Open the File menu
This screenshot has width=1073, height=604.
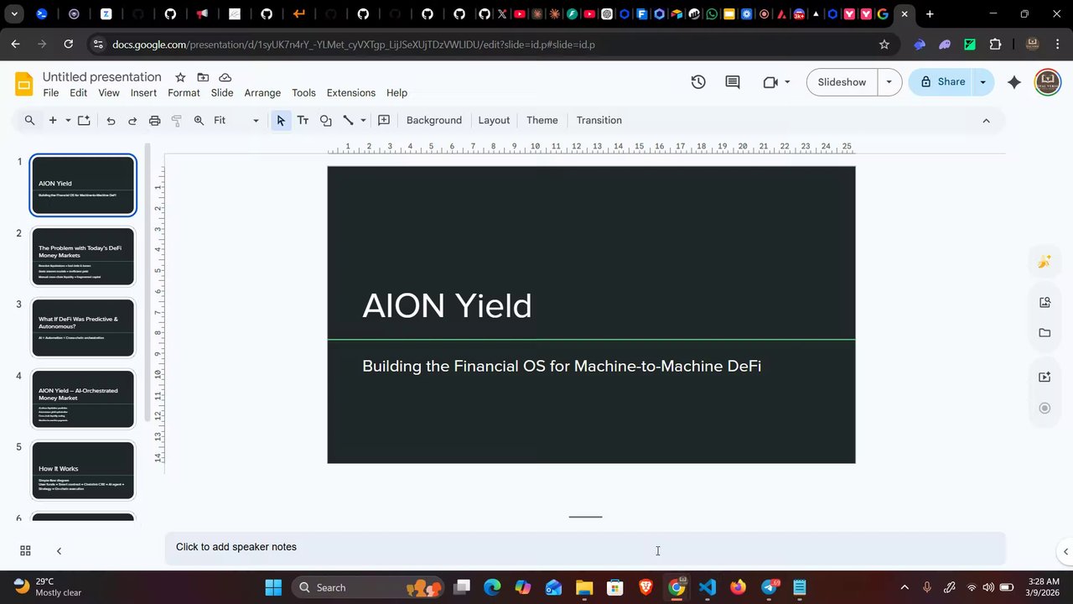pos(51,93)
